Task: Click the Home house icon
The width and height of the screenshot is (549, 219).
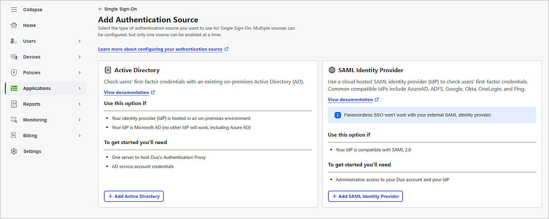Action: pyautogui.click(x=14, y=25)
